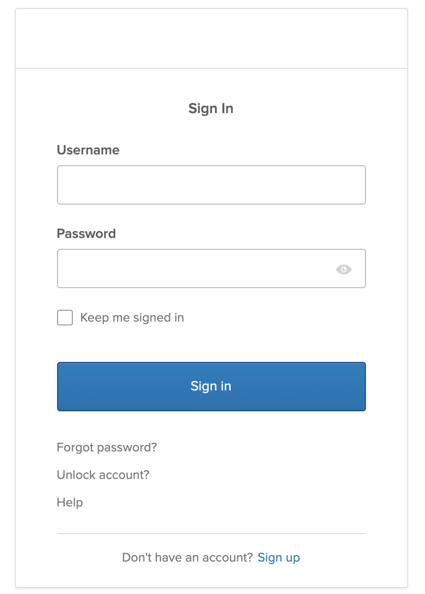
Task: Reveal the typed password using the eye toggle
Action: (343, 268)
